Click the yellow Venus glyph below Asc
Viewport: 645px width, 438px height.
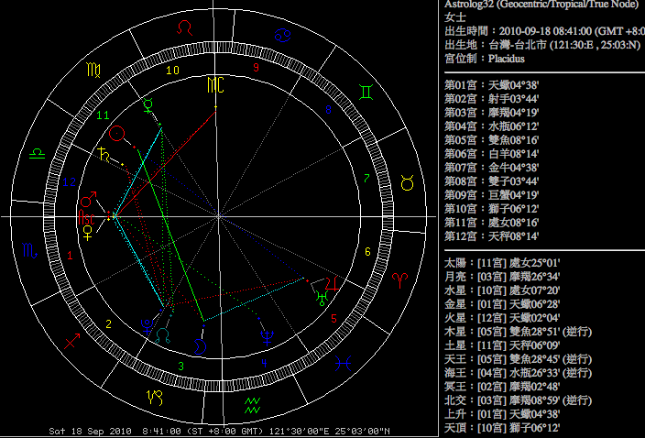pos(87,234)
